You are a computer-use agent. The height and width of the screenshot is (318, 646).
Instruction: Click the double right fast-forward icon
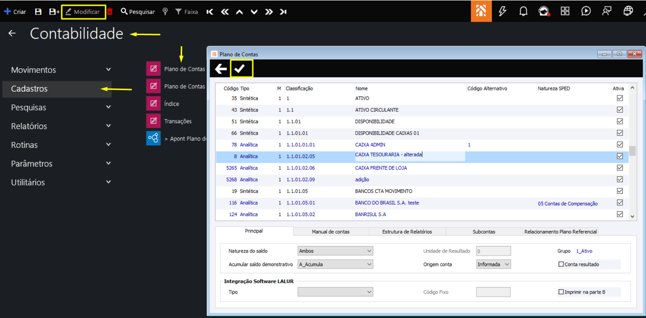(x=269, y=12)
